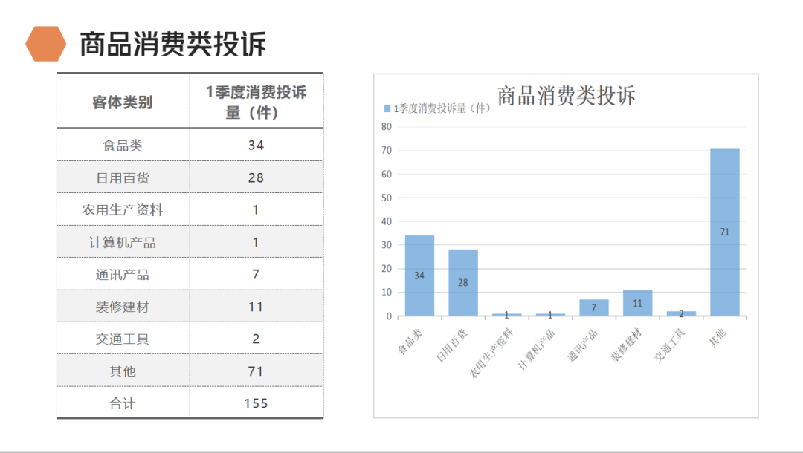
Task: Click the 装修建材 bar in the chart
Action: click(638, 303)
